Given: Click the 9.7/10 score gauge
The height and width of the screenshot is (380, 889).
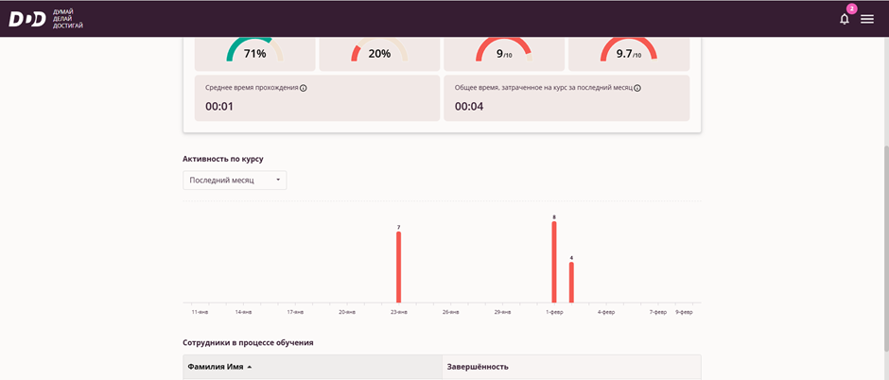Looking at the screenshot, I should tap(628, 53).
